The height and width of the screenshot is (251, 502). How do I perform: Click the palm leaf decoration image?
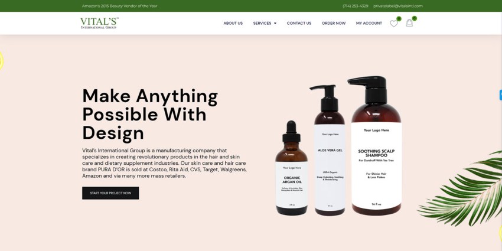click(461, 188)
